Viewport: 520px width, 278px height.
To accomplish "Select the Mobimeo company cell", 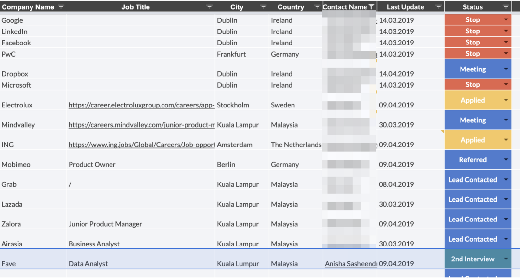I will pyautogui.click(x=33, y=160).
